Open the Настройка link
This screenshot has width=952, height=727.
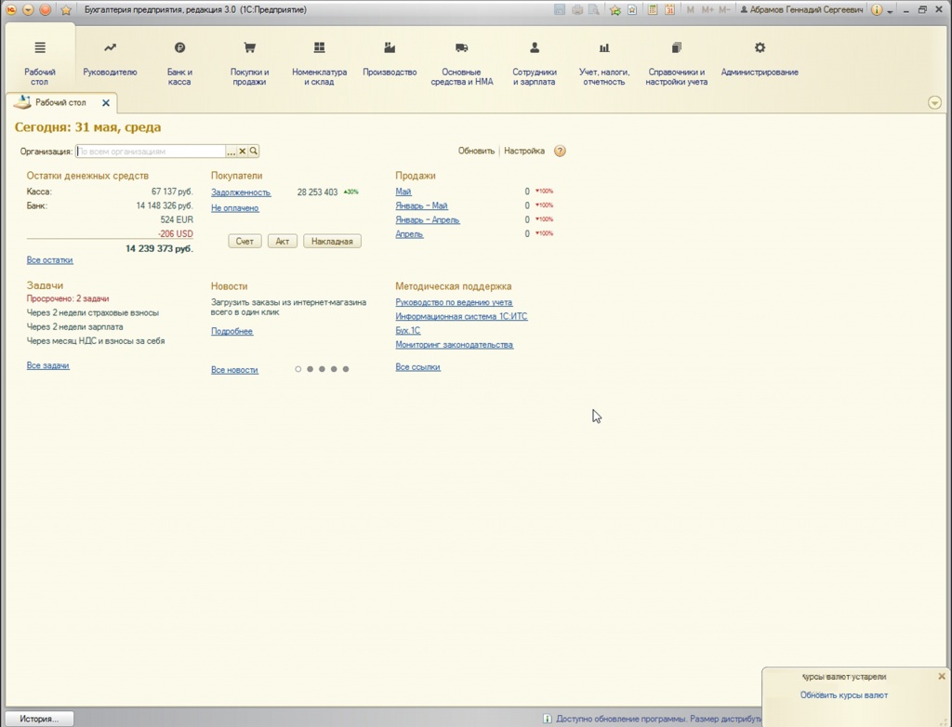(x=524, y=151)
